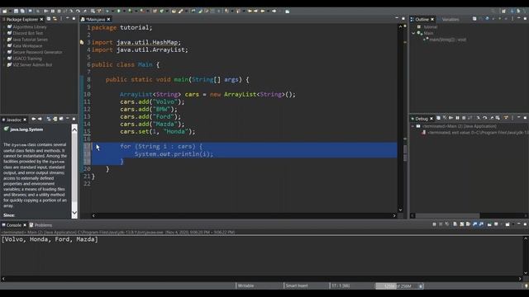Collapse the terminated Main launch in Debug
This screenshot has height=297, width=529.
click(412, 126)
